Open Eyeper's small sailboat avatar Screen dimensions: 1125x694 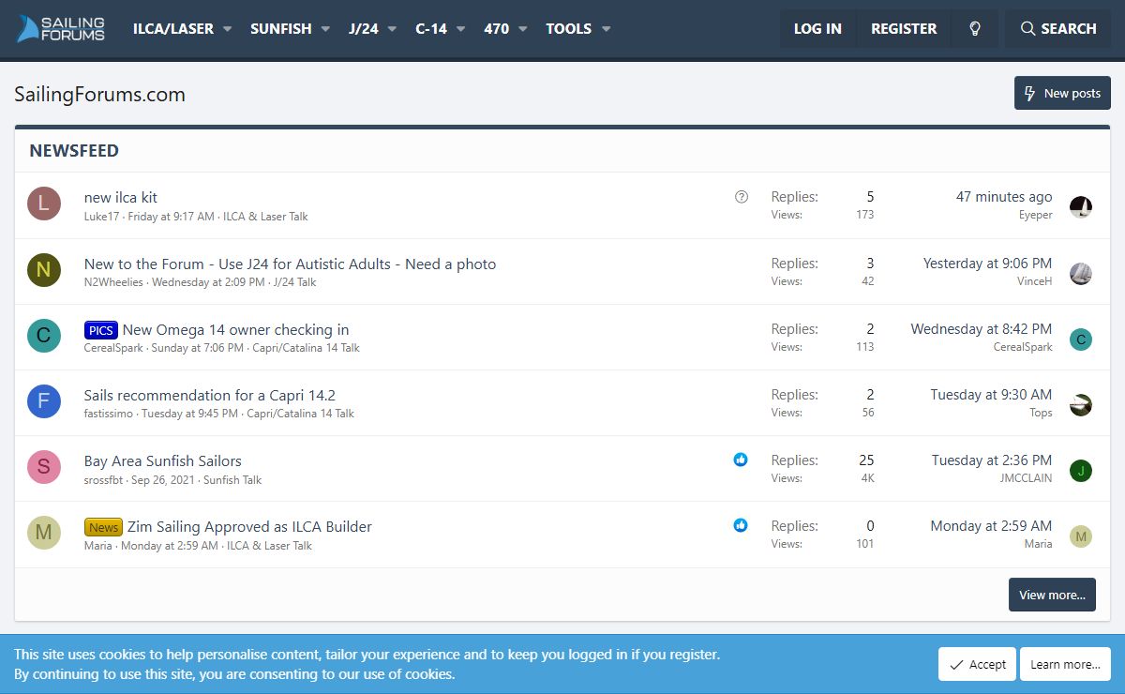pyautogui.click(x=1081, y=207)
